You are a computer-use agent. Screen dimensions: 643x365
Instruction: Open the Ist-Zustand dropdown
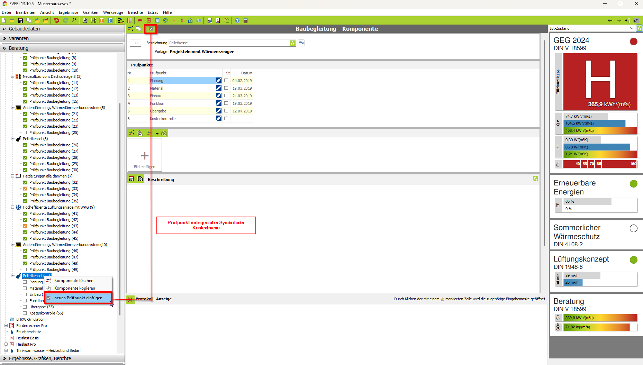pyautogui.click(x=632, y=28)
